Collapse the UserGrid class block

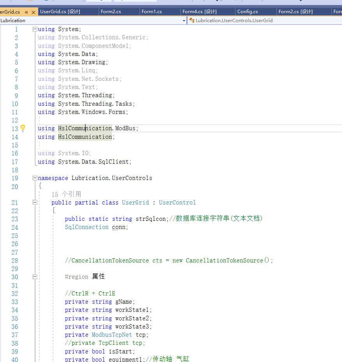pos(35,203)
